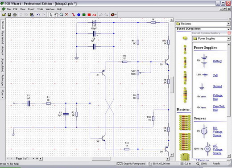Select the arrow pointer tool
Screen dimensions: 232x168
click(51, 15)
